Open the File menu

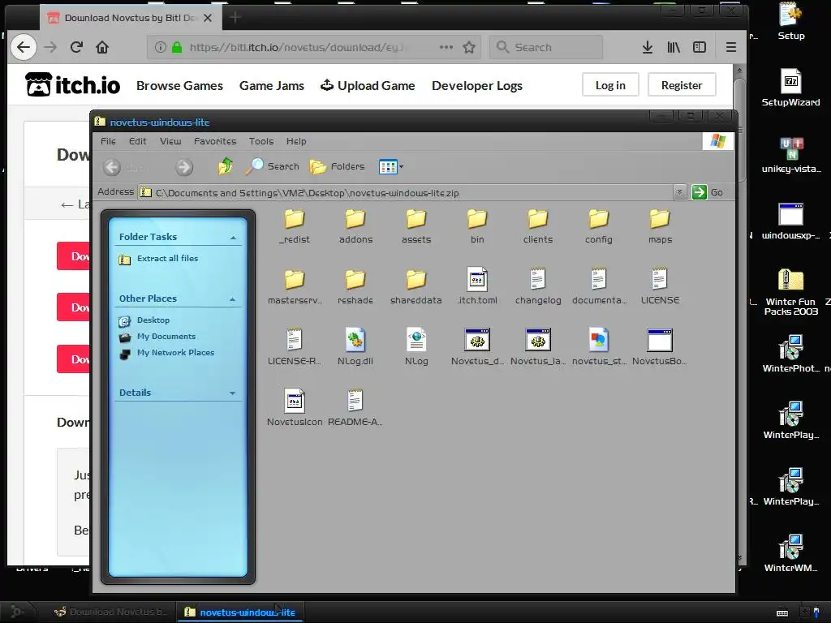tap(108, 141)
